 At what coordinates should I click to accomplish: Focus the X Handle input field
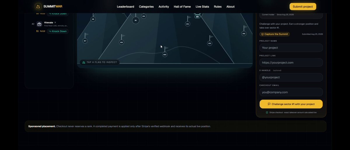point(291,77)
